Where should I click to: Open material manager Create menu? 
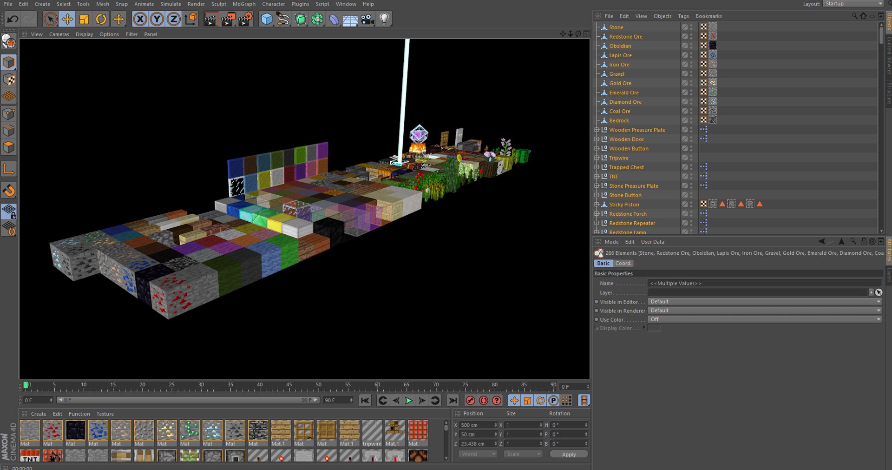pos(39,414)
